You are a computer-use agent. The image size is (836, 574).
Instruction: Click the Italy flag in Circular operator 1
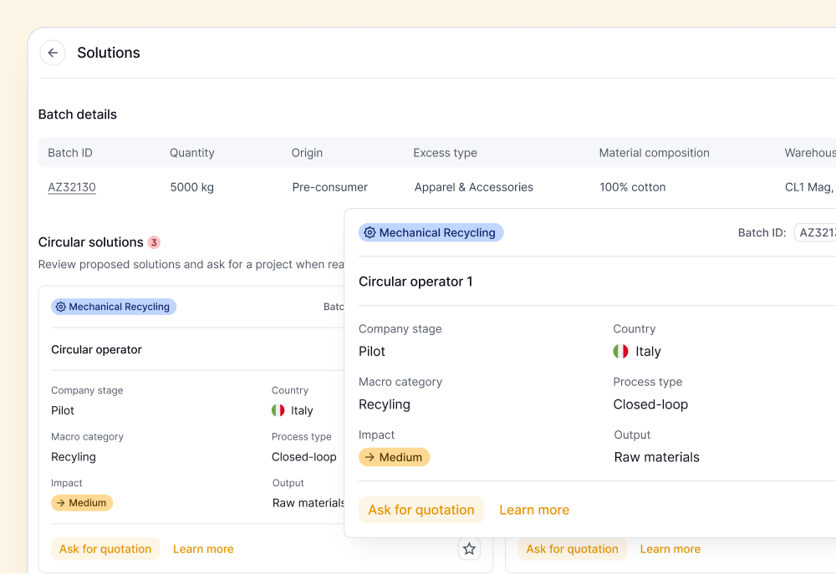click(619, 351)
